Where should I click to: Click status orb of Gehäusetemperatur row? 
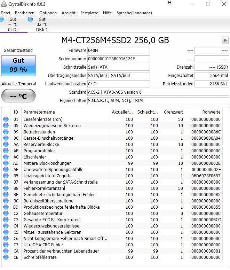coord(6,213)
